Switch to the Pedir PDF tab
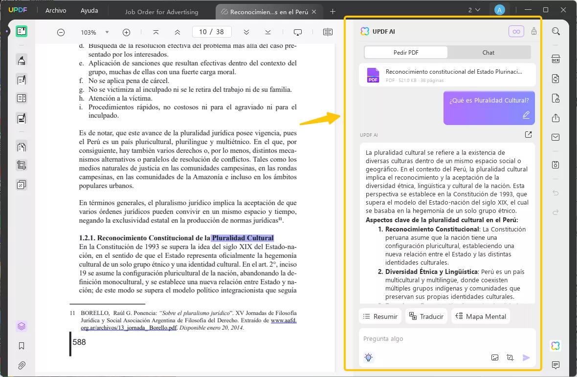Image resolution: width=577 pixels, height=377 pixels. [406, 53]
